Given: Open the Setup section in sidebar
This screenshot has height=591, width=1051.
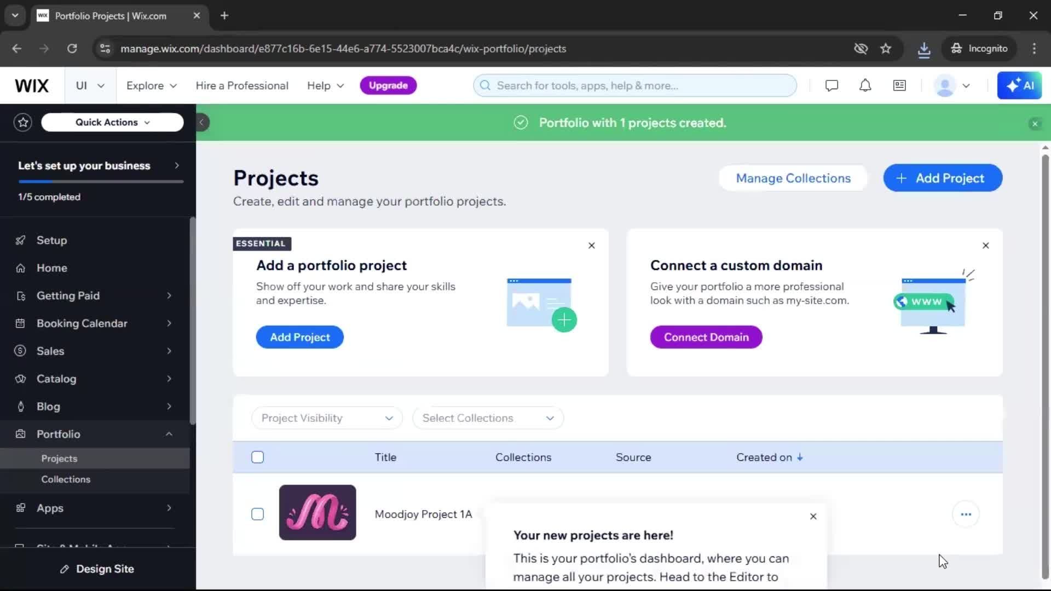Looking at the screenshot, I should (51, 240).
